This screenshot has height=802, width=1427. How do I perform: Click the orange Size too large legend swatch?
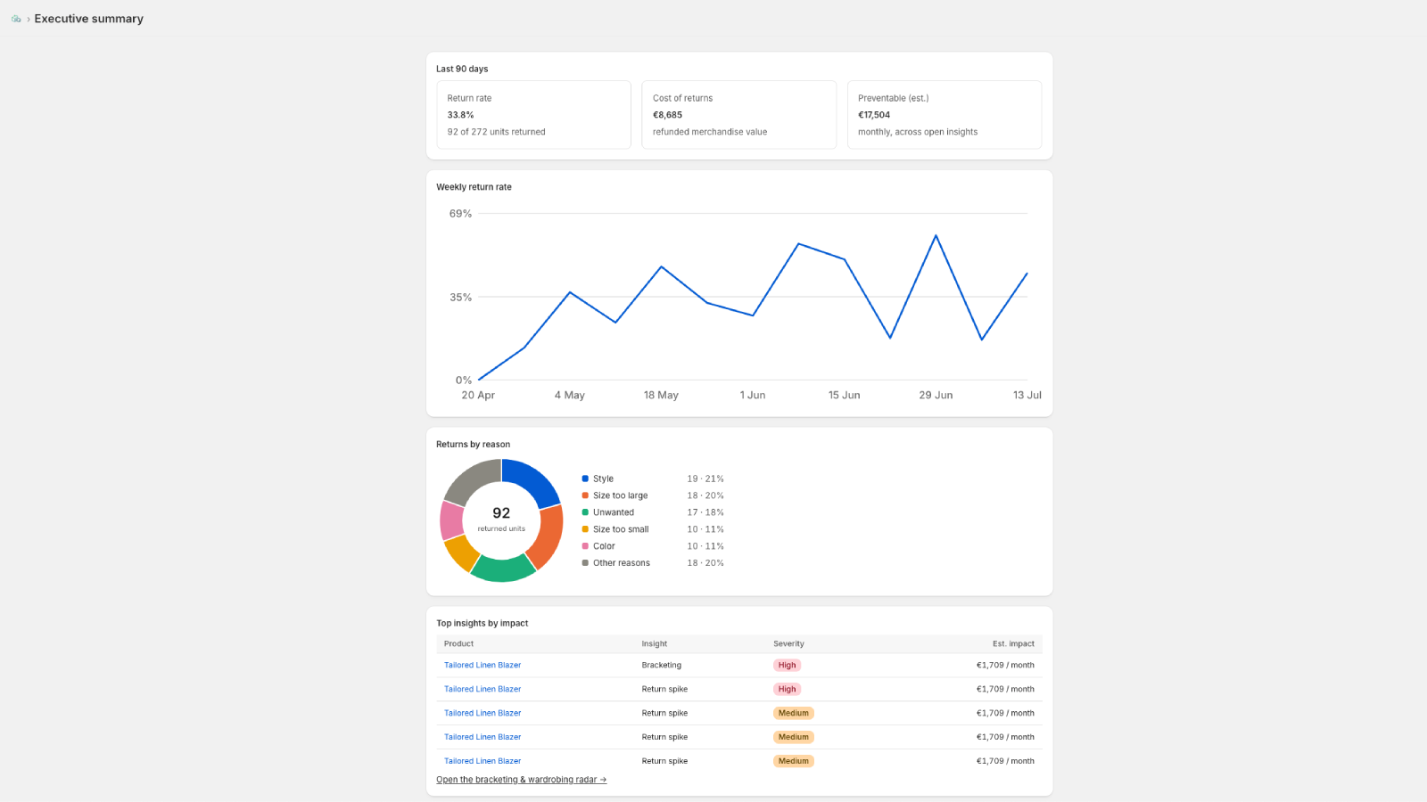[585, 495]
